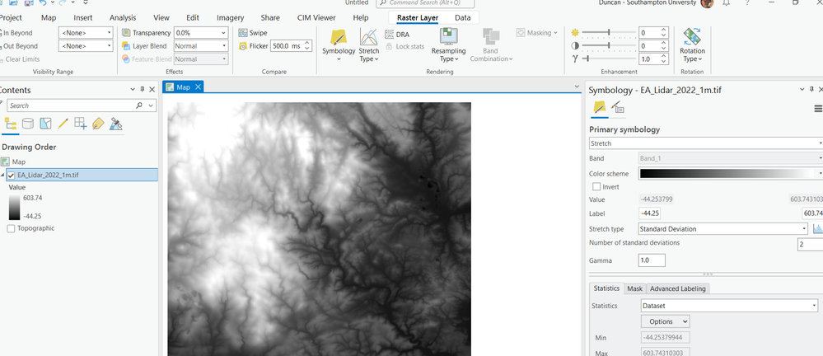Select List By Selection icon
Screen dimensions: 823x356
(45, 124)
